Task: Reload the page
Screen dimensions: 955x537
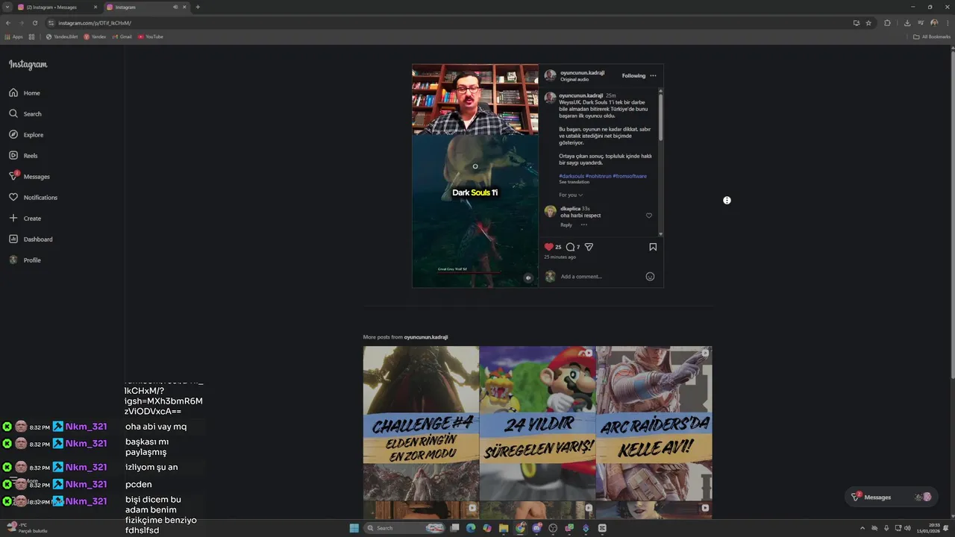Action: click(x=34, y=23)
